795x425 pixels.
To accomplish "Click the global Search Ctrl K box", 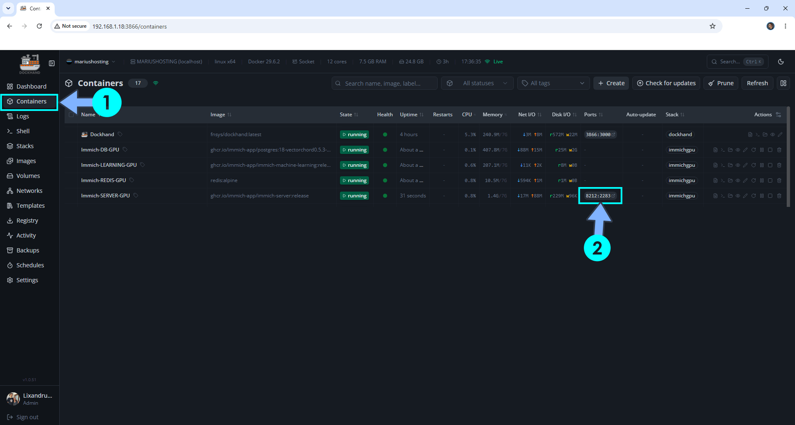I will click(x=737, y=62).
